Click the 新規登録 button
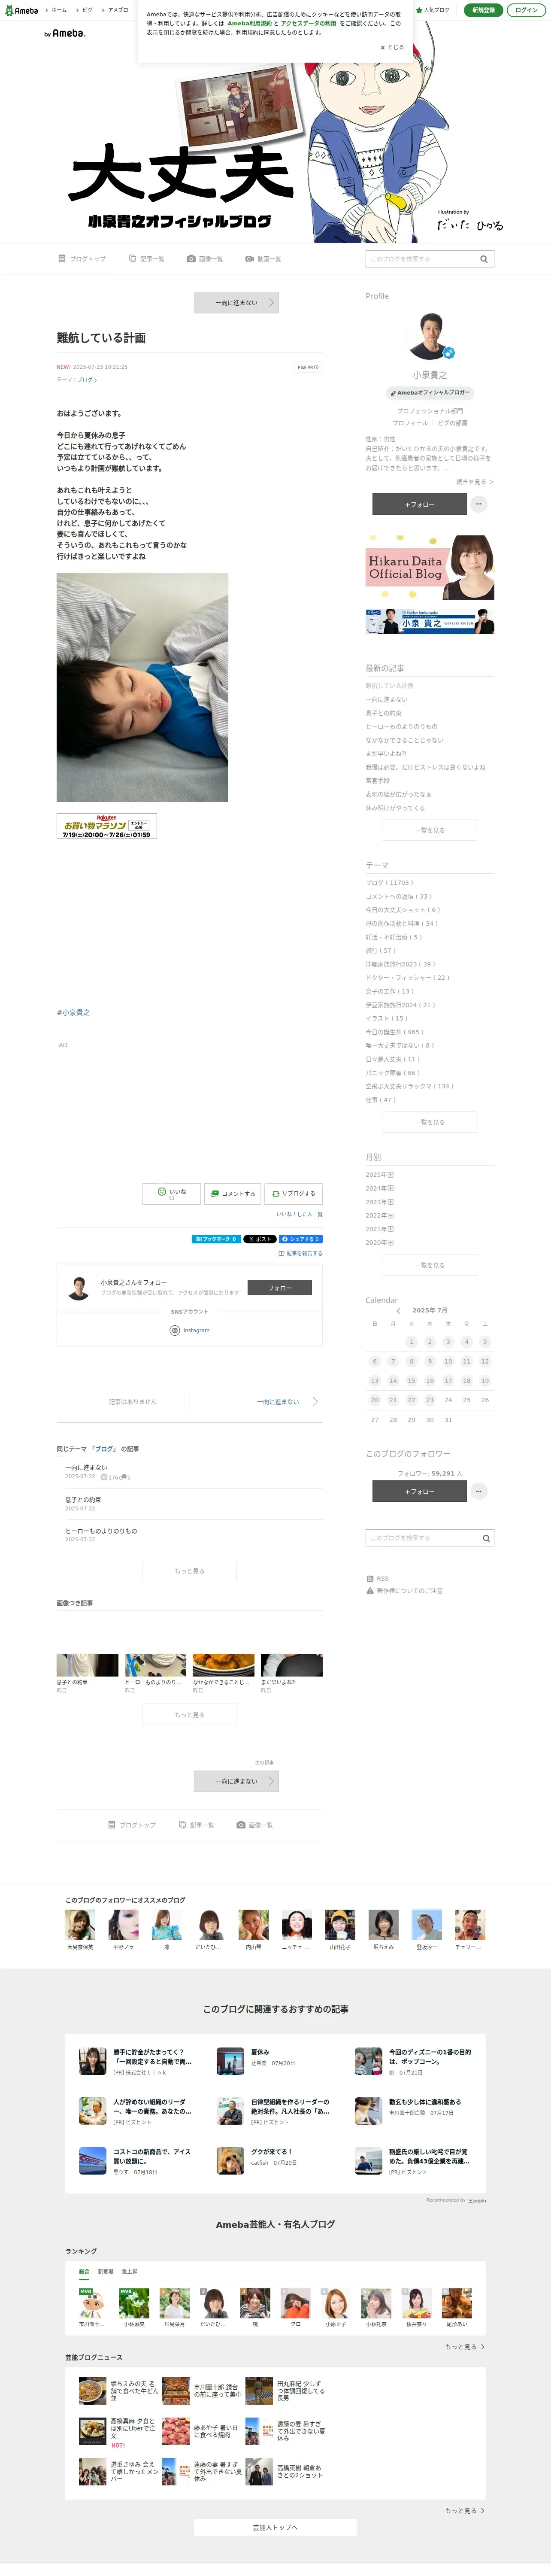The image size is (551, 2576). click(x=483, y=10)
